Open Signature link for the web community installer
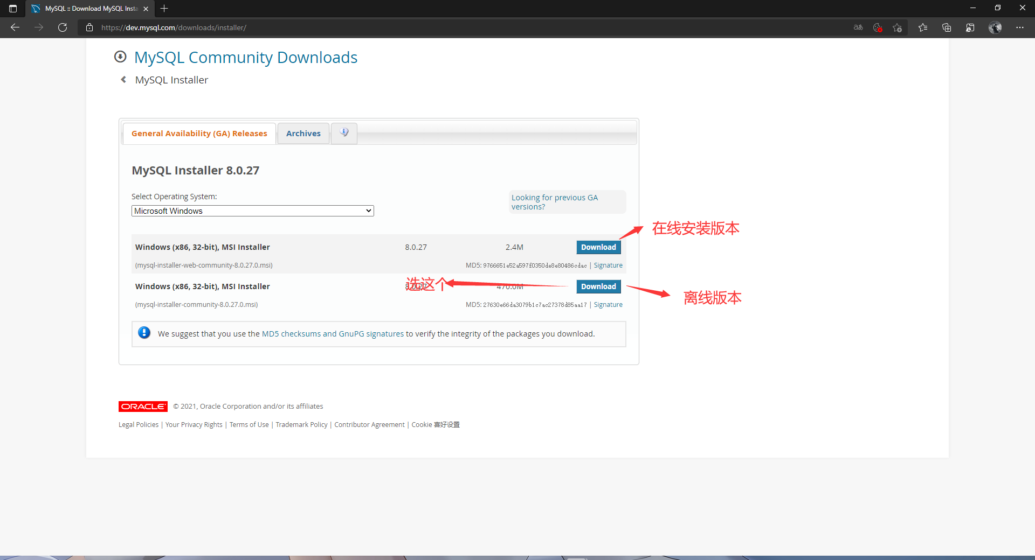 608,265
